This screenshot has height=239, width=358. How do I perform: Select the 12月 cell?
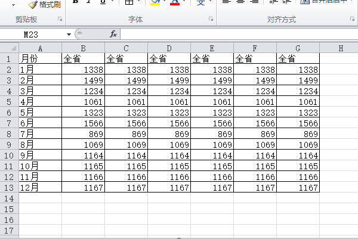(40, 187)
